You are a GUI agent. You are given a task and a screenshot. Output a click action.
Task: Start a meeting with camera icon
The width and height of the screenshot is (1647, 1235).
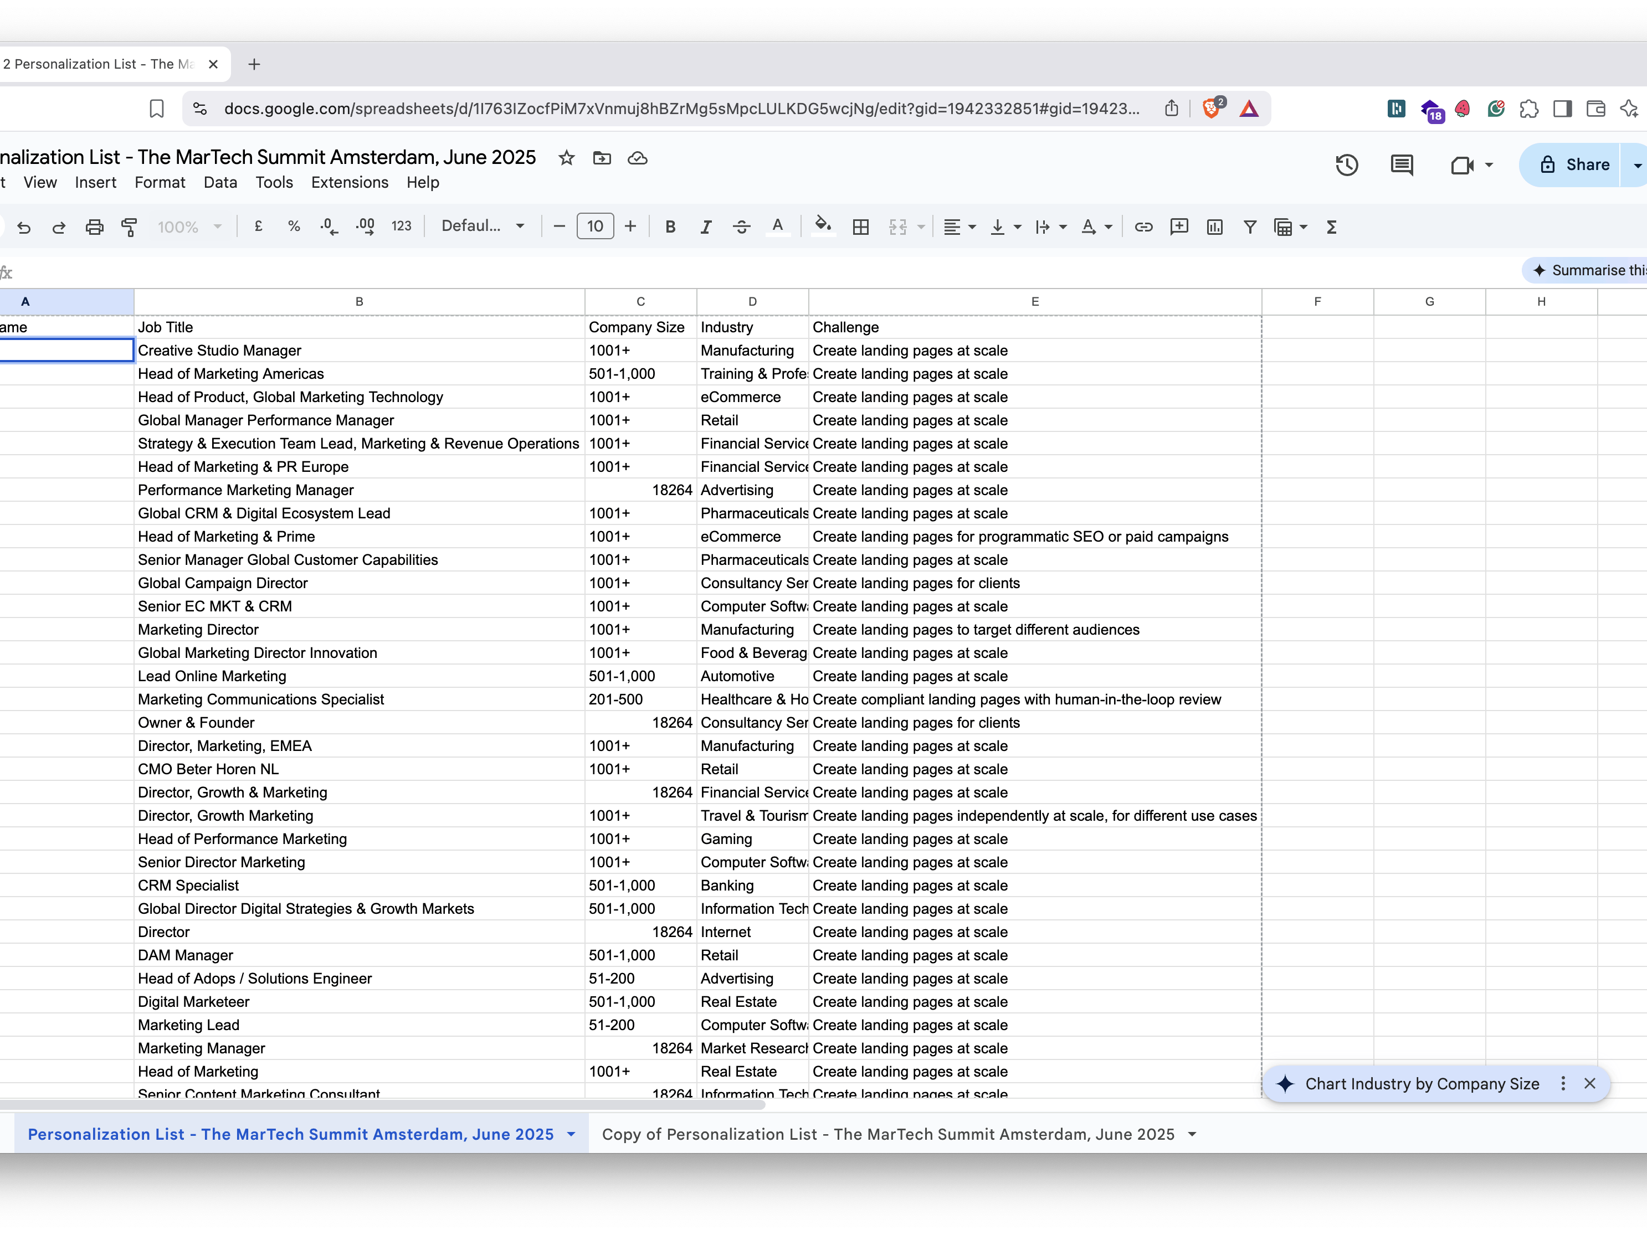click(x=1463, y=164)
